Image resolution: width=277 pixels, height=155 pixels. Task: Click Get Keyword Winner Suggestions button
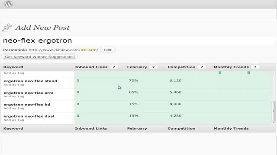[x=39, y=57]
